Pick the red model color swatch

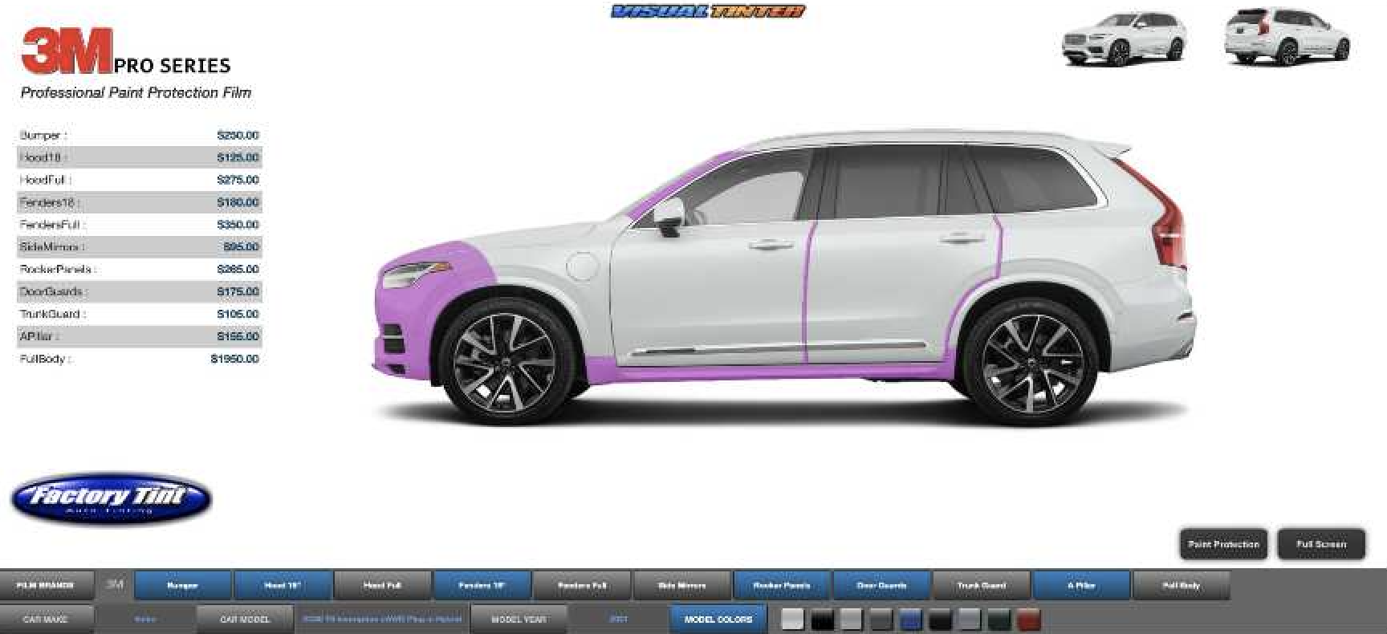(1028, 620)
